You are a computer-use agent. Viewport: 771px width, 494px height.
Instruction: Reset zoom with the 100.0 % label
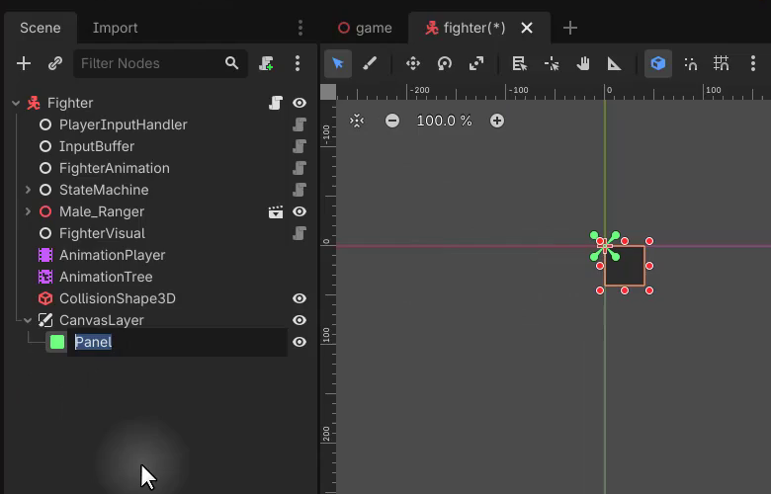point(444,121)
